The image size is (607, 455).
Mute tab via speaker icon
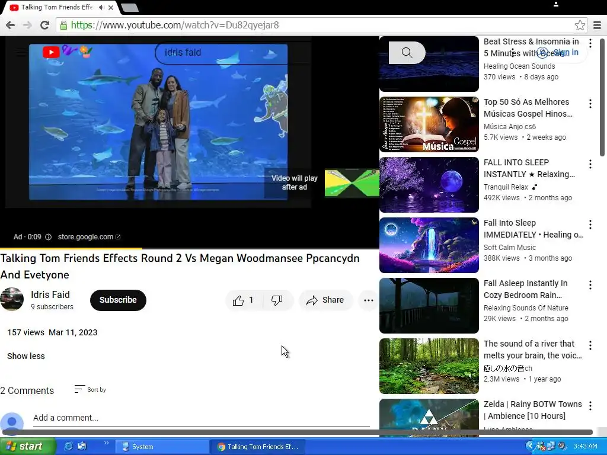click(x=101, y=7)
